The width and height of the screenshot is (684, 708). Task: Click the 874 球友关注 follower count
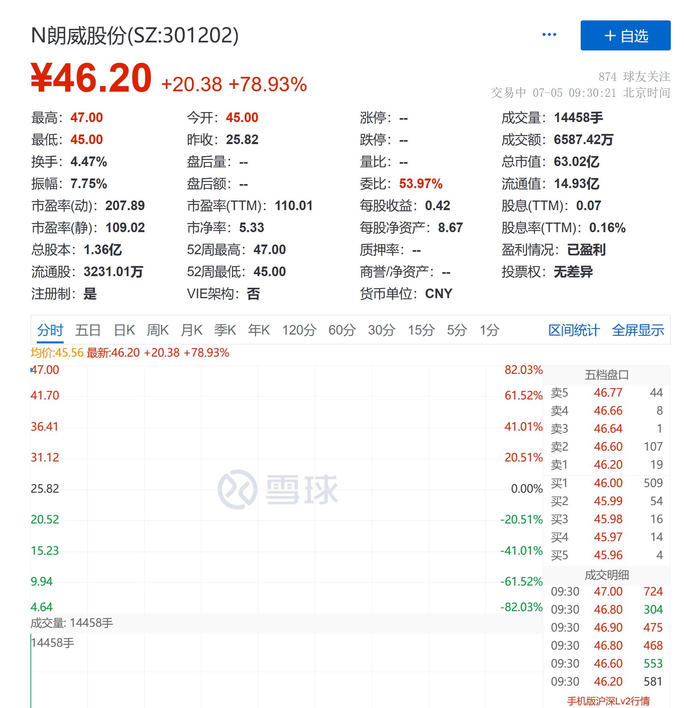(x=634, y=76)
